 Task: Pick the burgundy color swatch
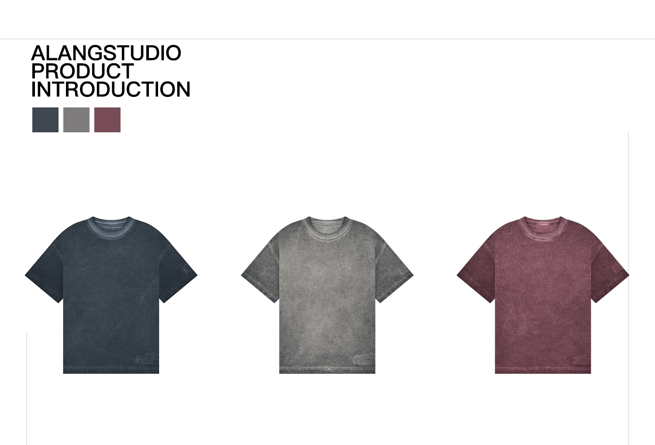point(107,120)
